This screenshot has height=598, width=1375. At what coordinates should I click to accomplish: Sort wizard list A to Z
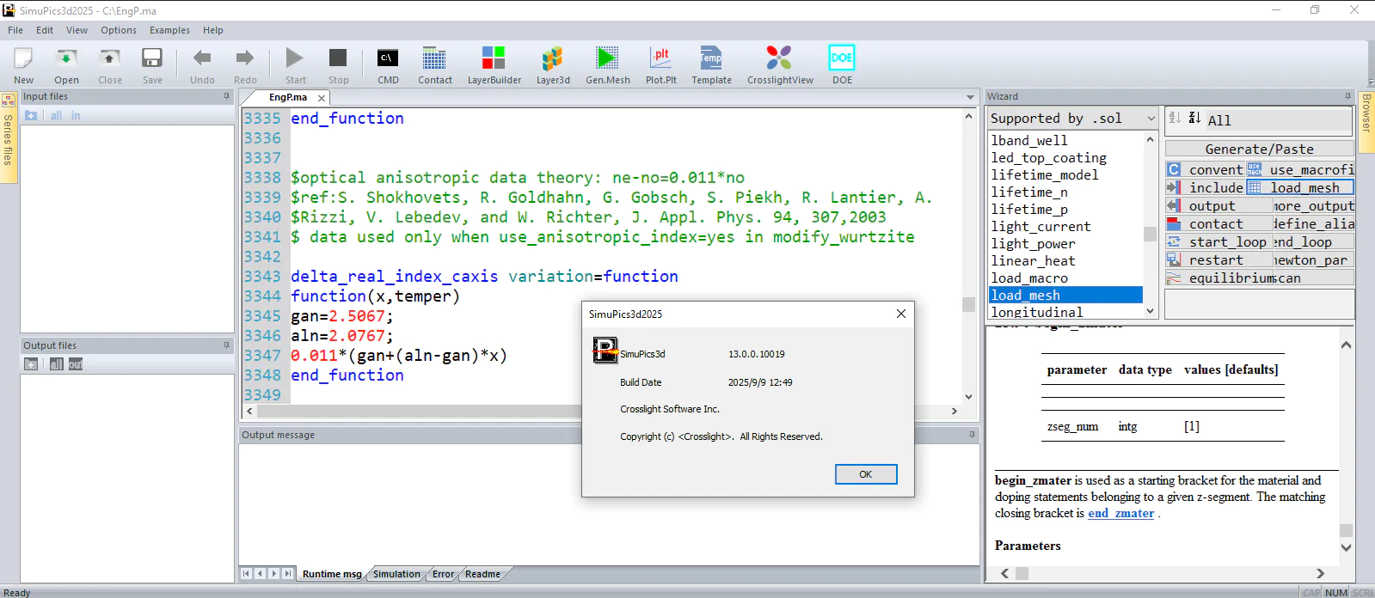1175,118
